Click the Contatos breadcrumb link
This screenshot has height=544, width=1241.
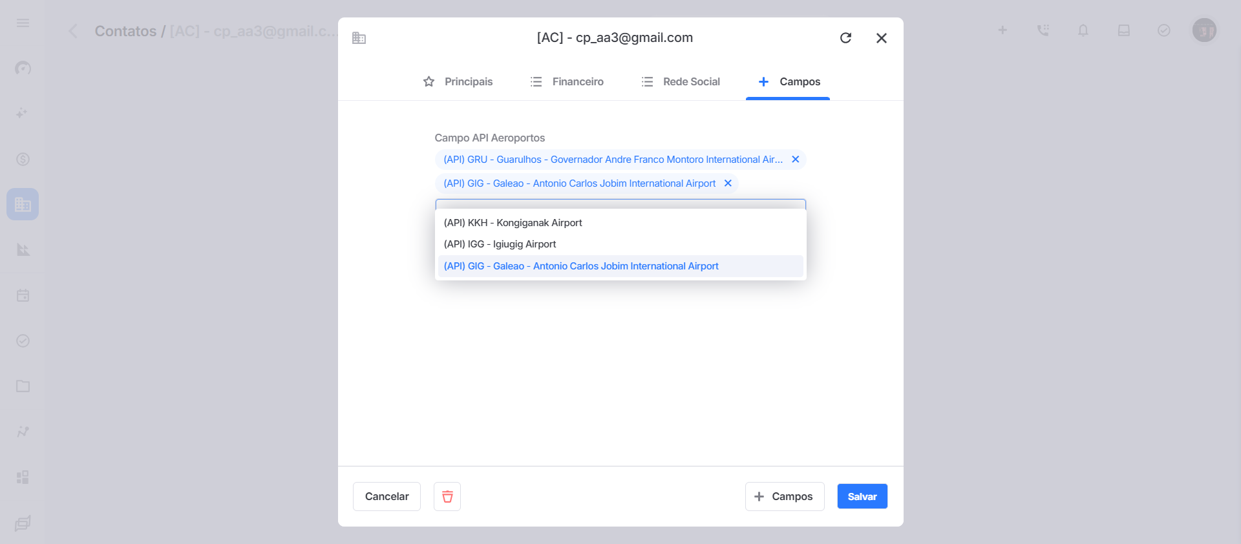(x=125, y=31)
